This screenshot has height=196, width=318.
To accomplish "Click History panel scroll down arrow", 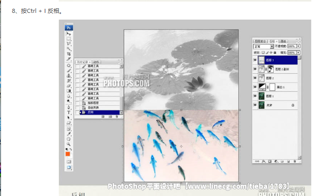I will pyautogui.click(x=121, y=112).
